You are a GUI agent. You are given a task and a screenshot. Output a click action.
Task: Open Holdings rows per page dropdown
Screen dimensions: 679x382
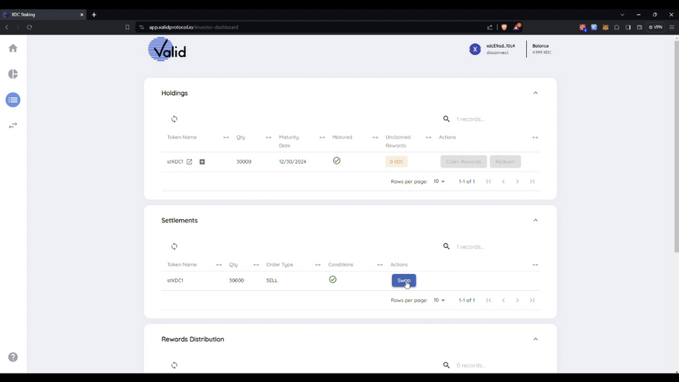[439, 181]
